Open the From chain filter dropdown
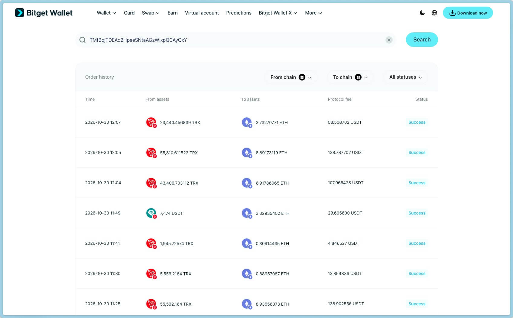513x318 pixels. coord(291,77)
